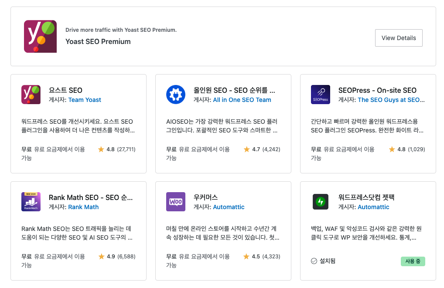
Task: Select the WooCommerce Woo icon
Action: pos(176,201)
